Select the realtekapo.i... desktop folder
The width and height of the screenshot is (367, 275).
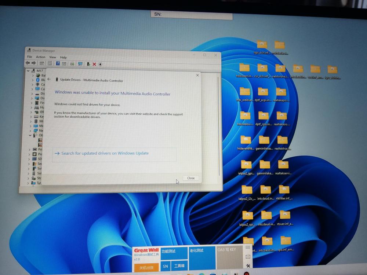pos(281,95)
